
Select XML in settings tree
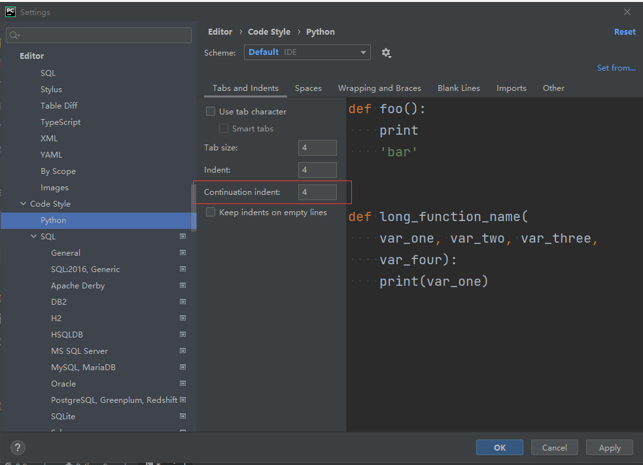[49, 138]
